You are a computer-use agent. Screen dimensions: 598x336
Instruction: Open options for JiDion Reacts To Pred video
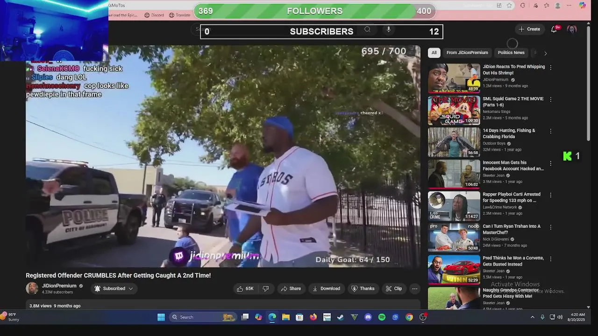tap(551, 67)
